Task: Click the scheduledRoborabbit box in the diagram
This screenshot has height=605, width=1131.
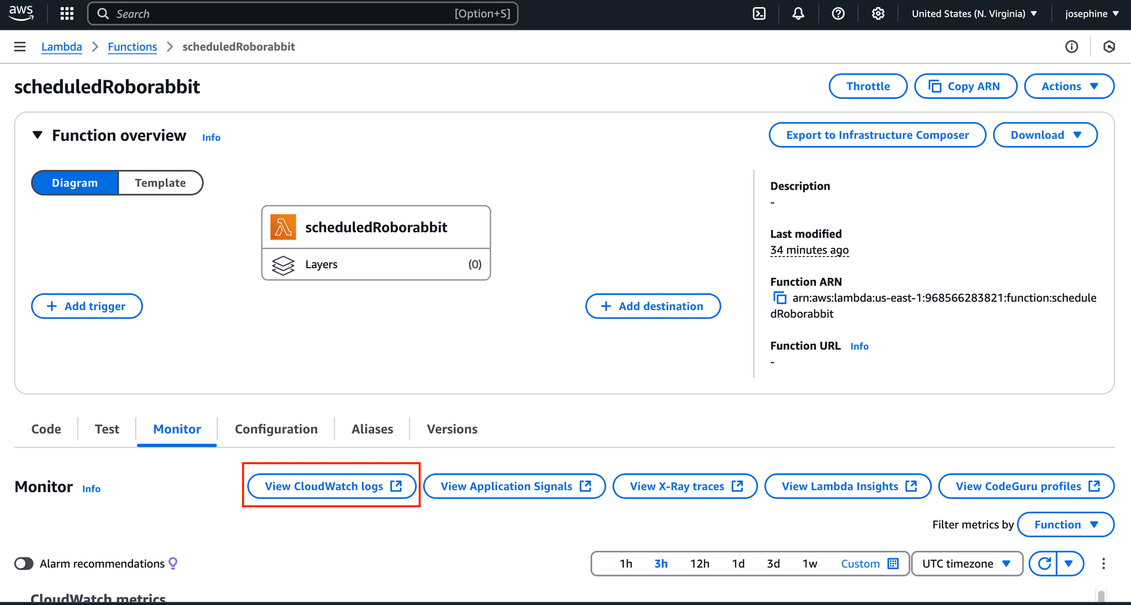Action: tap(376, 227)
